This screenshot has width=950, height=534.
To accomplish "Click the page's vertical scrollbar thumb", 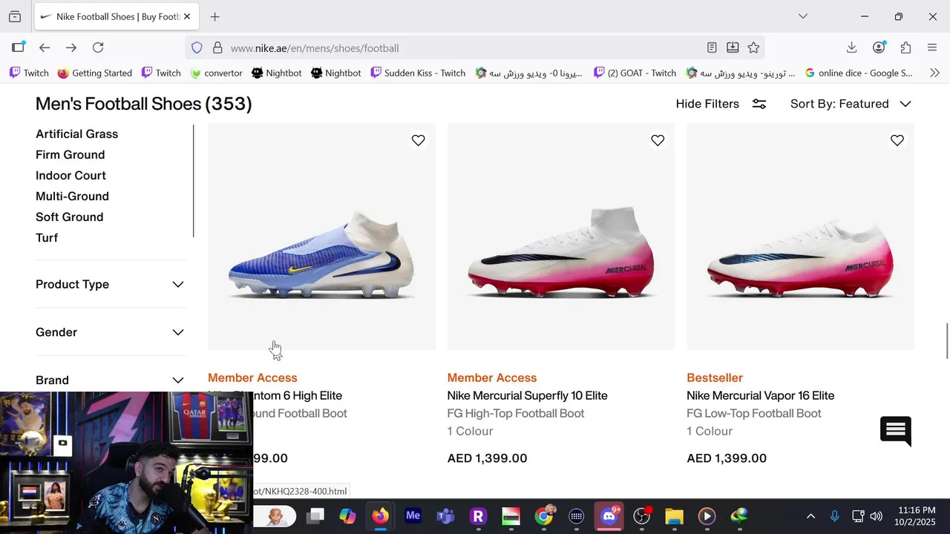I will point(946,340).
